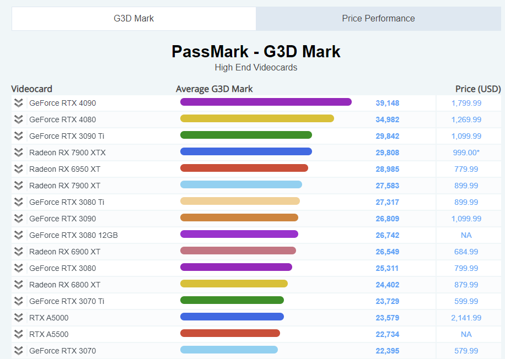Open the Radeon RX 7900 XTX link
The image size is (505, 359).
[x=67, y=153]
